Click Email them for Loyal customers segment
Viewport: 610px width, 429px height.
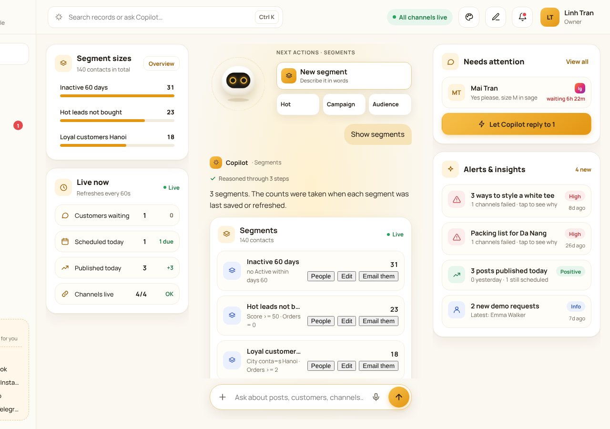(379, 366)
